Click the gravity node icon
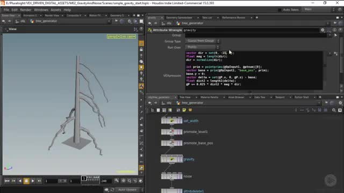Screen dimensions: 344x193 click(x=172, y=159)
